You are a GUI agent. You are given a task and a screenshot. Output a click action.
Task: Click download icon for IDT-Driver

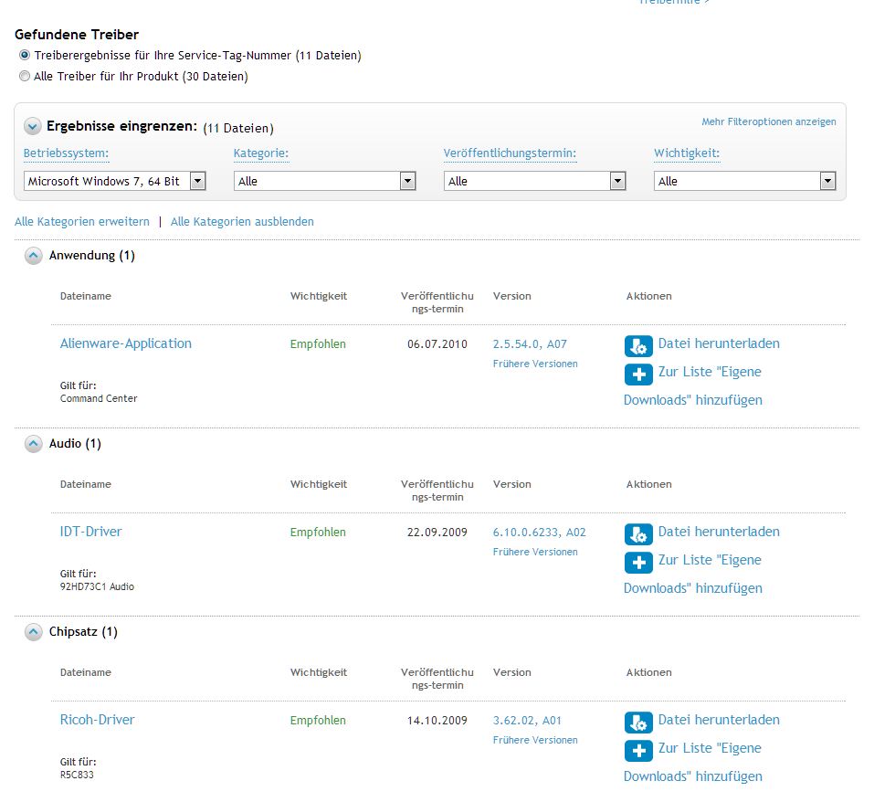point(638,533)
